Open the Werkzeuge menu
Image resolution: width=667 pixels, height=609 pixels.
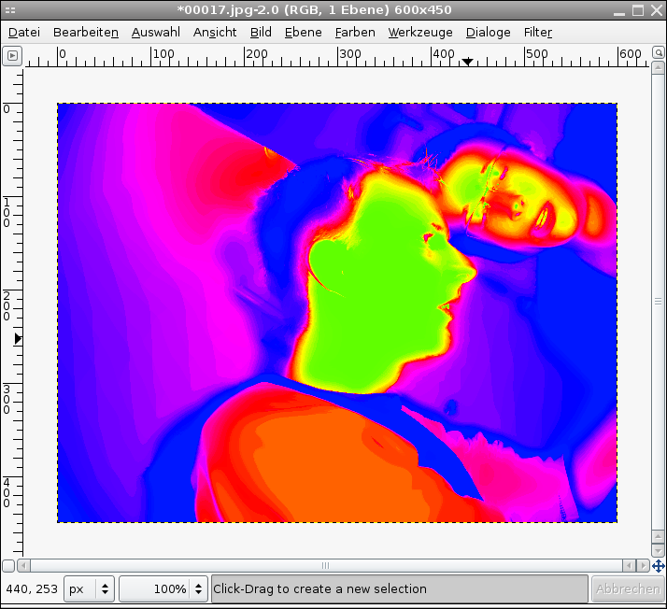point(420,33)
